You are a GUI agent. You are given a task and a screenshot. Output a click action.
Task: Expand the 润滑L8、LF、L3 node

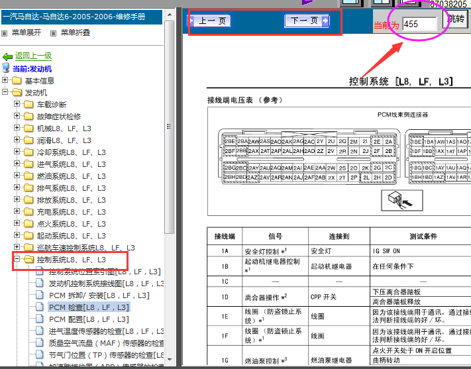pos(17,140)
